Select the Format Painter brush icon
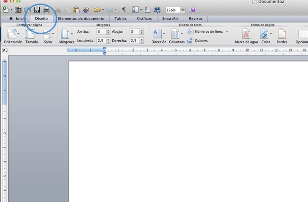 (86, 10)
